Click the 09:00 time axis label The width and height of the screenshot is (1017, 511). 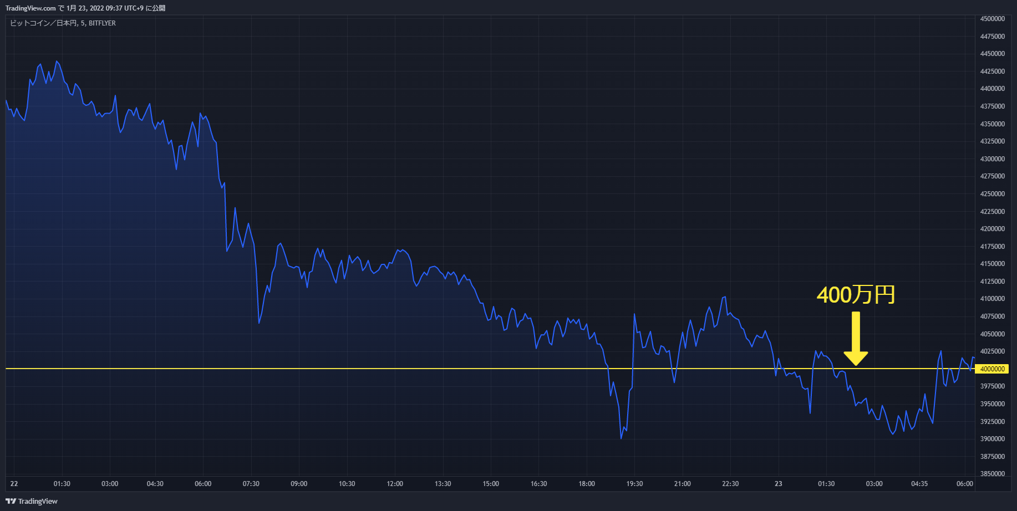299,484
